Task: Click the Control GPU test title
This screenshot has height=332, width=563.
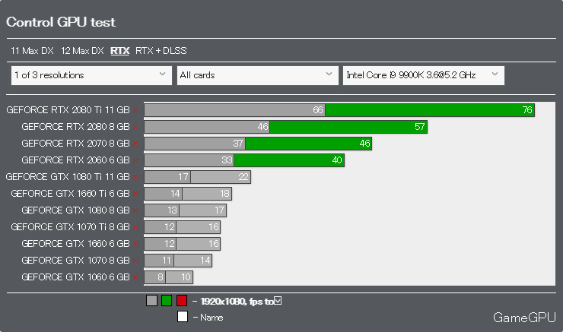Action: 61,22
